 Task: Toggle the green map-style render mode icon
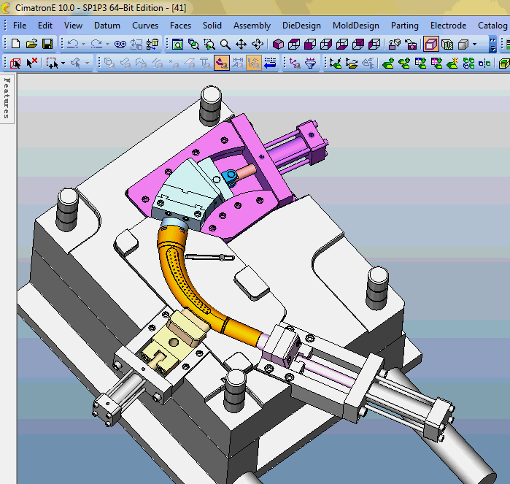[x=447, y=45]
